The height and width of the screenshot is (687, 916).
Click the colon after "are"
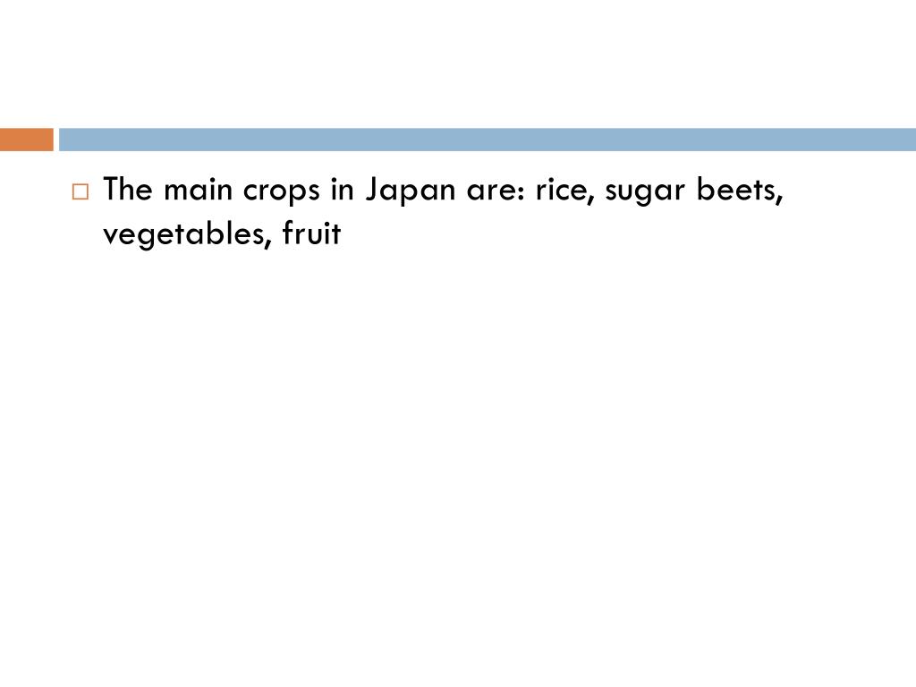click(521, 191)
